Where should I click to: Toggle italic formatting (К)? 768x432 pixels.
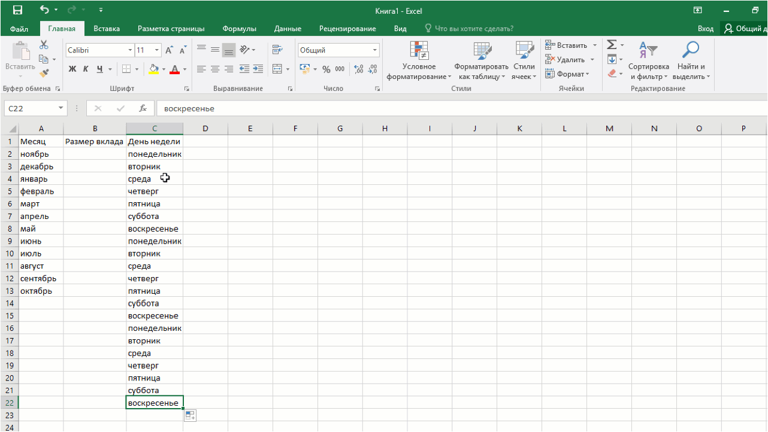[86, 69]
